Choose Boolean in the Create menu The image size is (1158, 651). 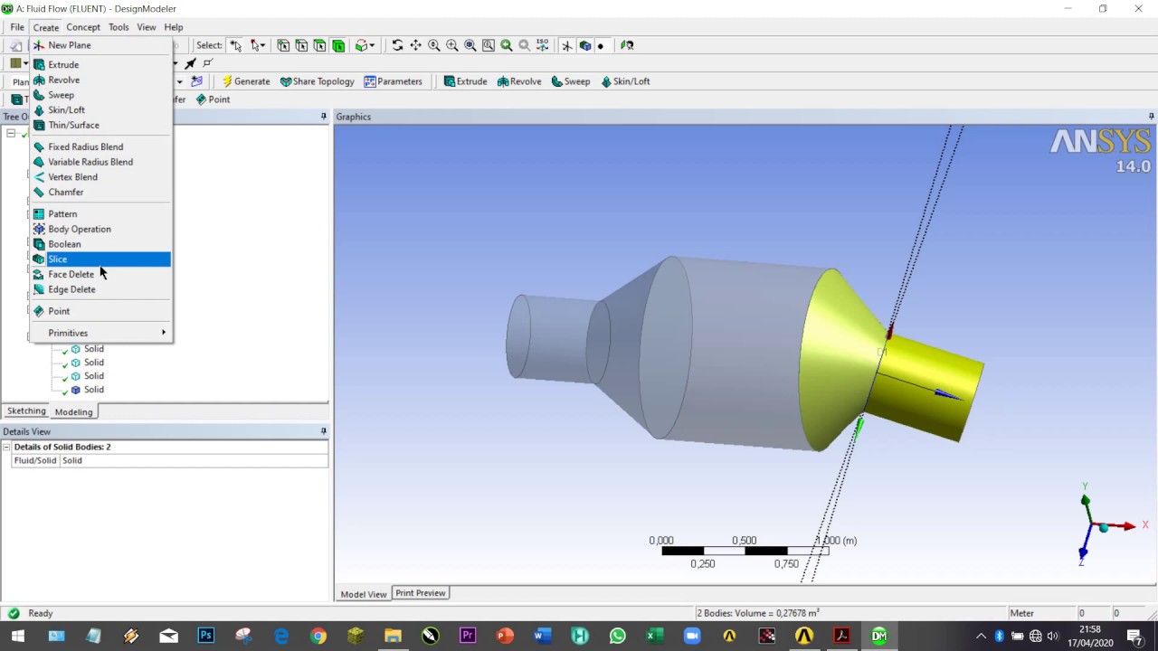101,244
